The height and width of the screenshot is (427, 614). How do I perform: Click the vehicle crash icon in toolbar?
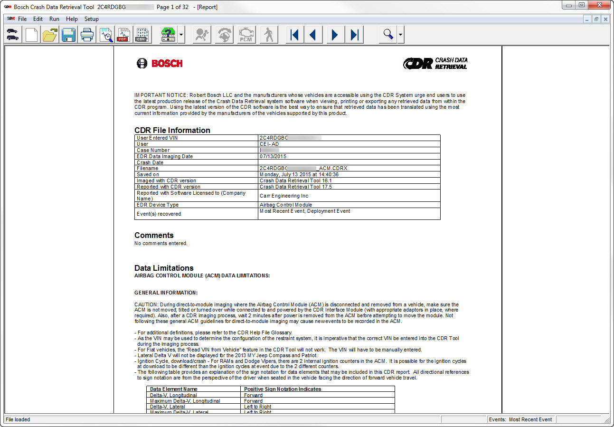(13, 35)
